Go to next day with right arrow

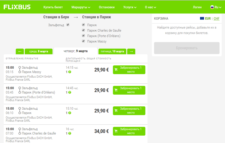(x=131, y=51)
